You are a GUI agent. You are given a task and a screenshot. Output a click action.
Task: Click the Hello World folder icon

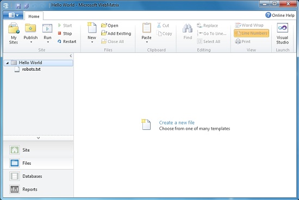(14, 62)
